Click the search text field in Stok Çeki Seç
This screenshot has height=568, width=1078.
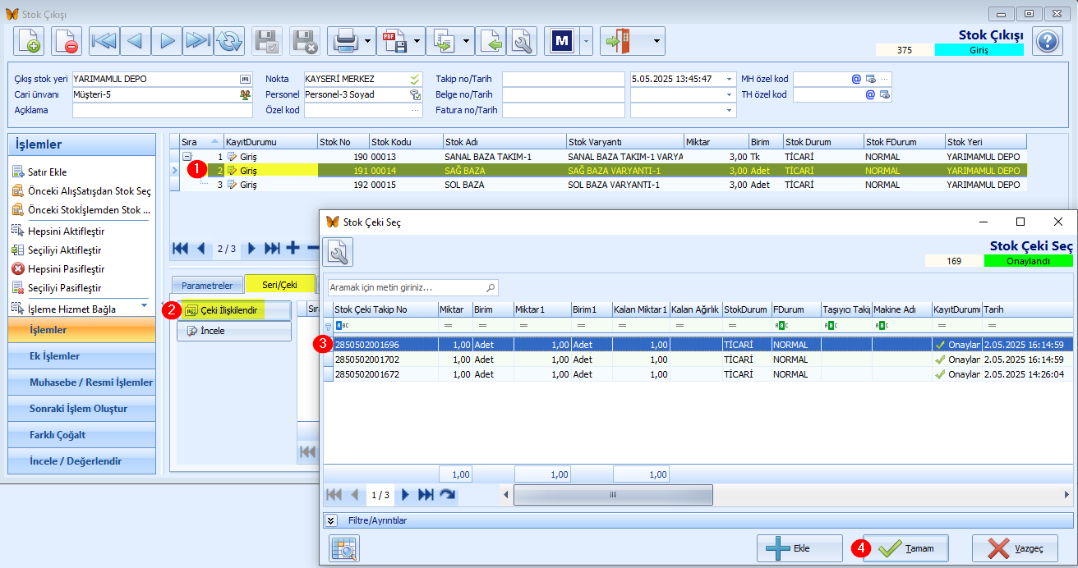tap(412, 288)
